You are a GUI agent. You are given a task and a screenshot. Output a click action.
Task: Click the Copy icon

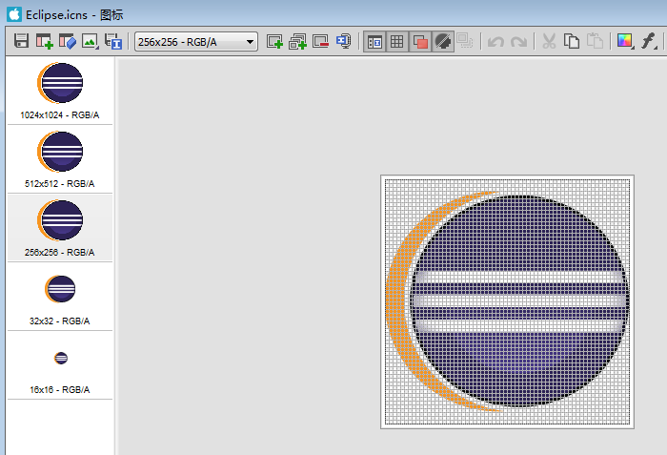click(572, 41)
